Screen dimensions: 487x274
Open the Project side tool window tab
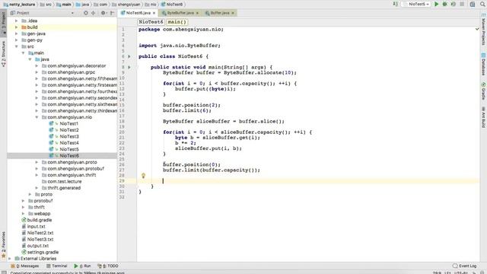point(3,23)
